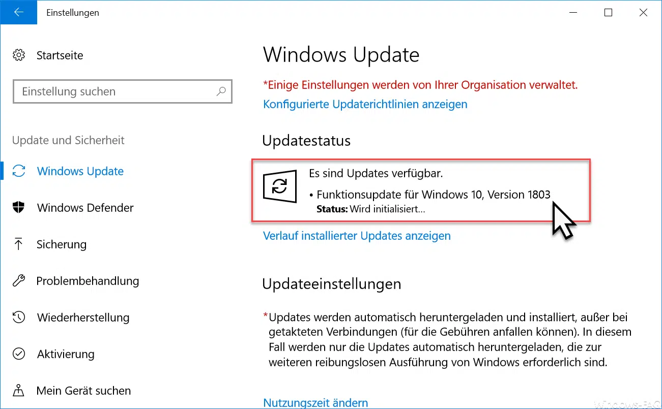Image resolution: width=662 pixels, height=409 pixels.
Task: Click the Mein Gerät suchen person icon
Action: (x=19, y=391)
